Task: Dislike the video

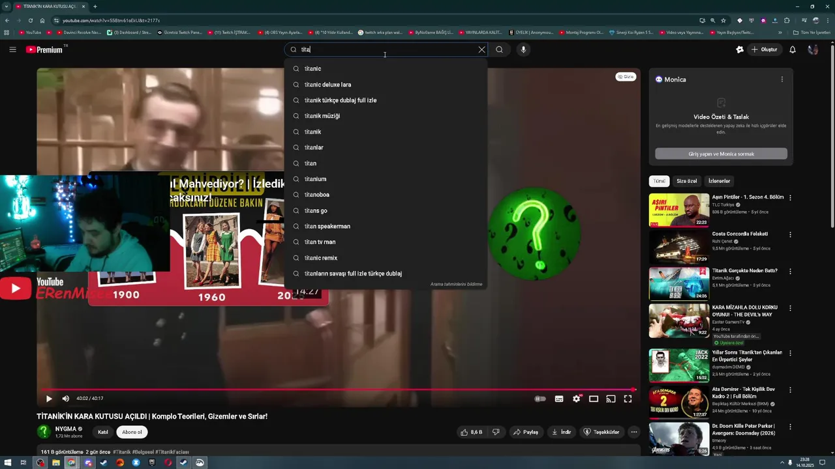Action: coord(496,432)
